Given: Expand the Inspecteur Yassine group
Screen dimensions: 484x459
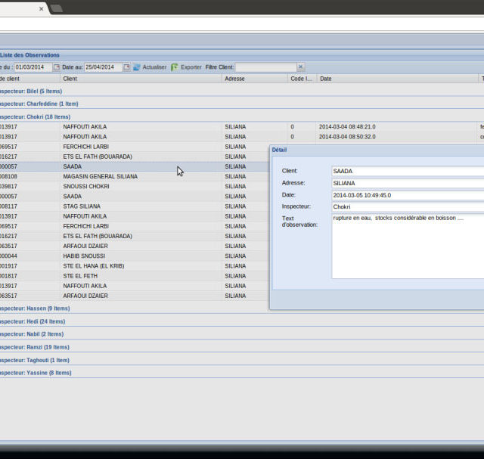Looking at the screenshot, I should point(35,372).
